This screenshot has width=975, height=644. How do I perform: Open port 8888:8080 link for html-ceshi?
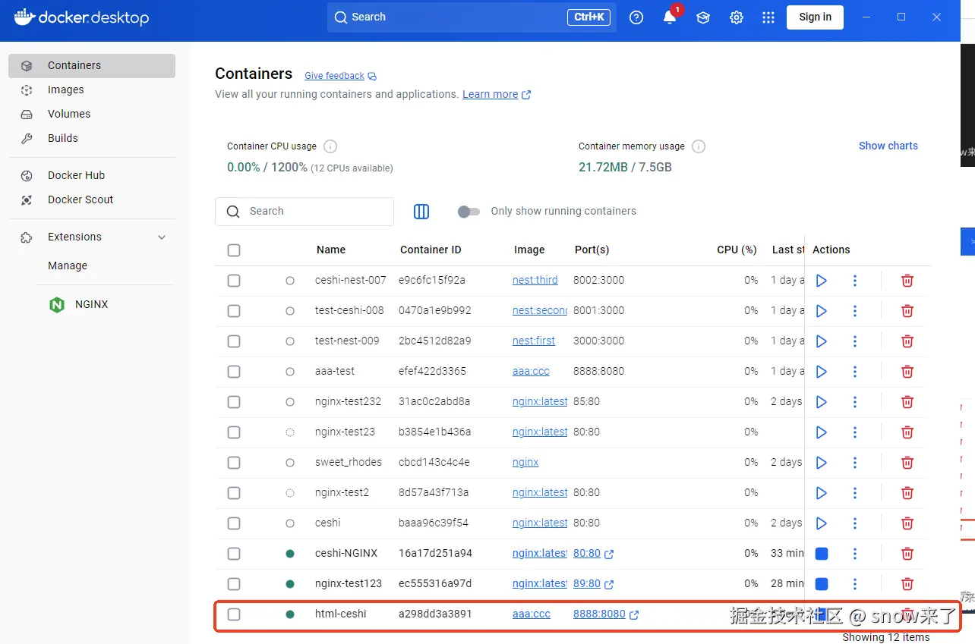pos(606,614)
